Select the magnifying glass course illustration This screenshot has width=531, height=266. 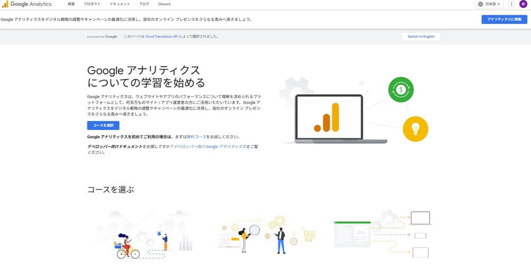267,235
